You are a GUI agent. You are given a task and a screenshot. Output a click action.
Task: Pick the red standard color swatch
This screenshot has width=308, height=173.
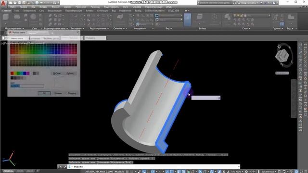click(12, 74)
